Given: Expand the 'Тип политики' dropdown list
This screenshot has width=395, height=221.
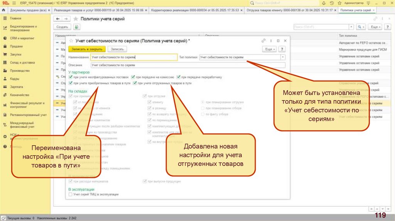Looking at the screenshot, I should (x=283, y=57).
